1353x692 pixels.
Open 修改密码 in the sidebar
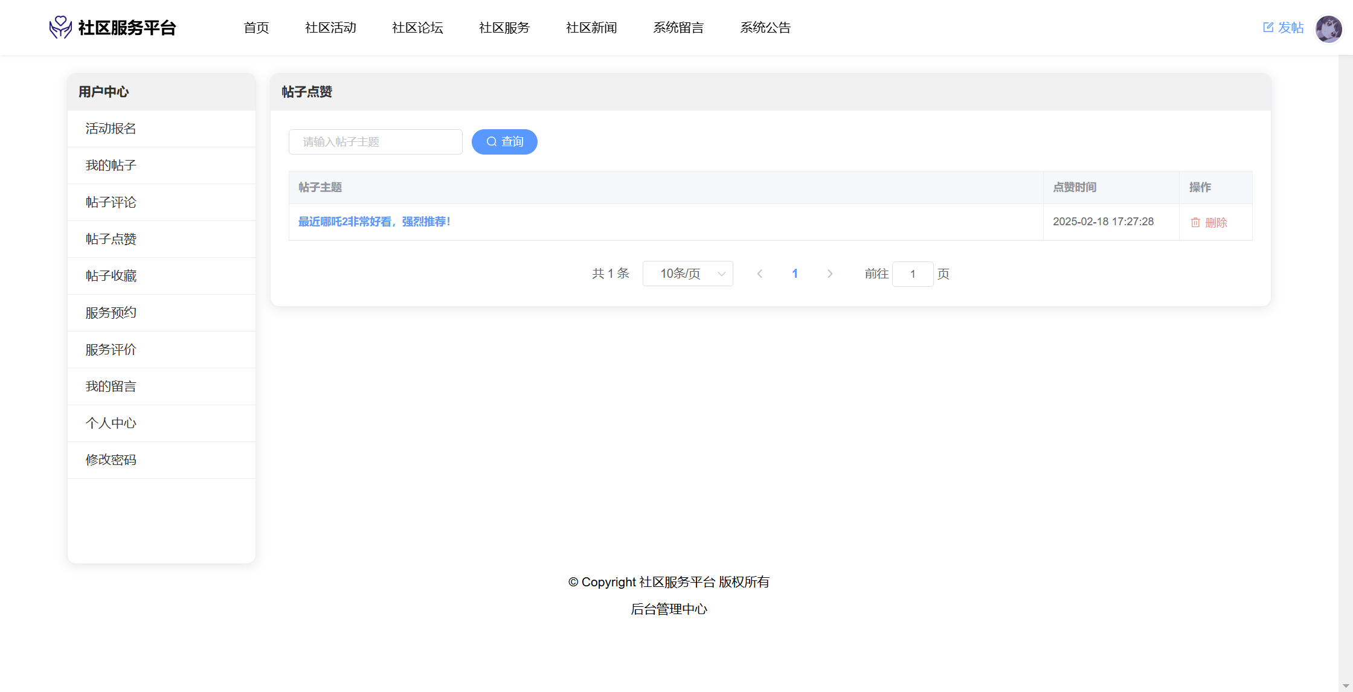111,460
